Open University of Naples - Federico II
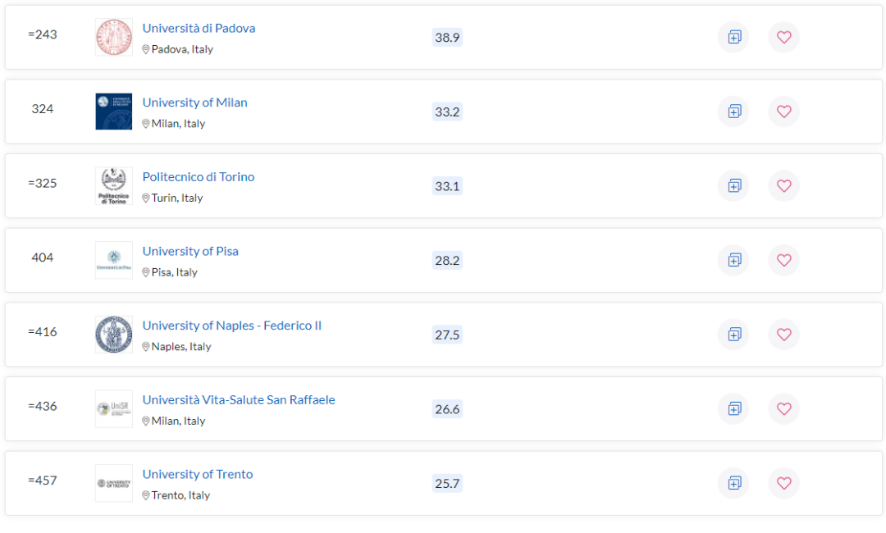 pos(232,326)
